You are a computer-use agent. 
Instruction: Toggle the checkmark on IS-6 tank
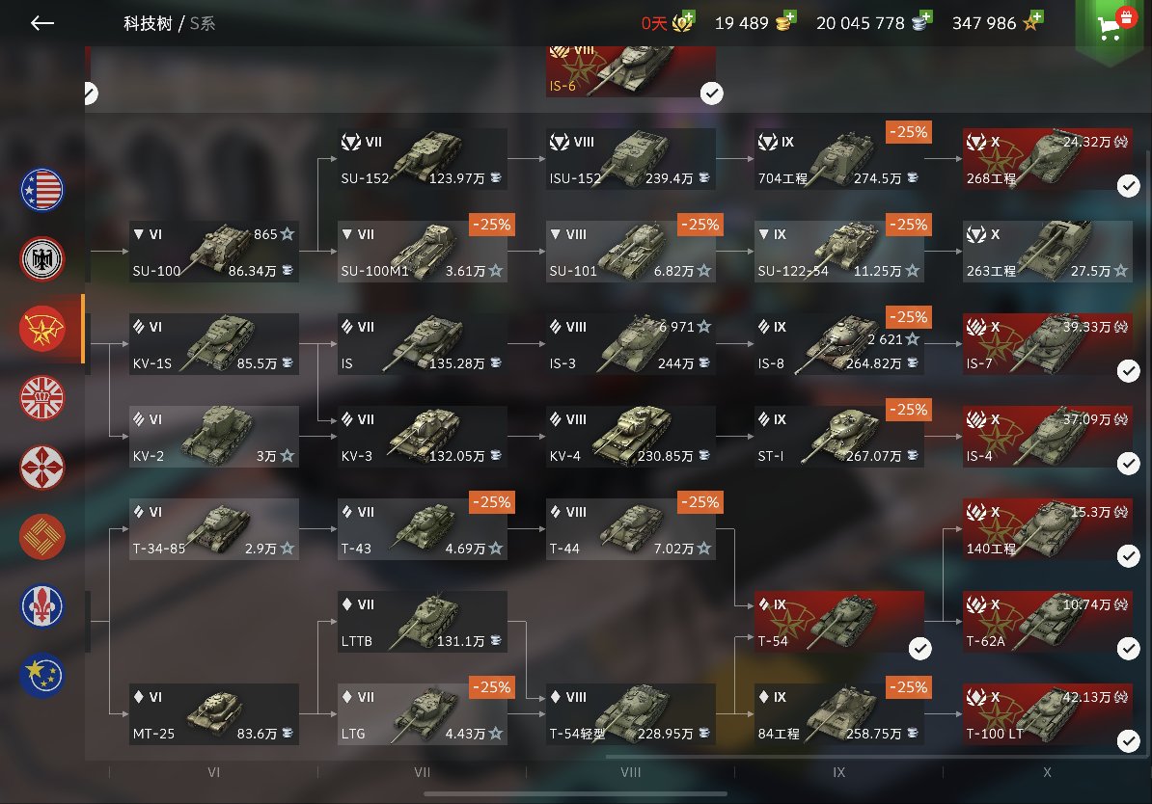(711, 94)
